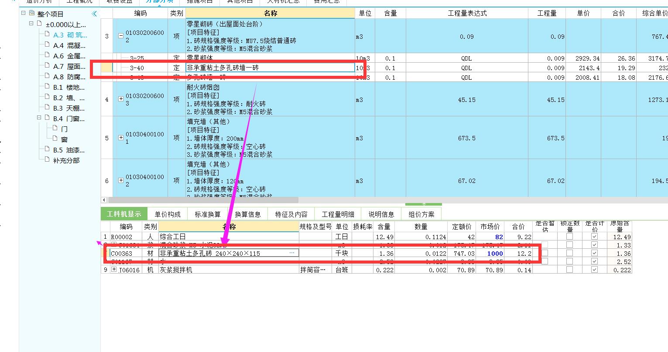Click the 市场价 column header
Image resolution: width=668 pixels, height=352 pixels.
[490, 227]
